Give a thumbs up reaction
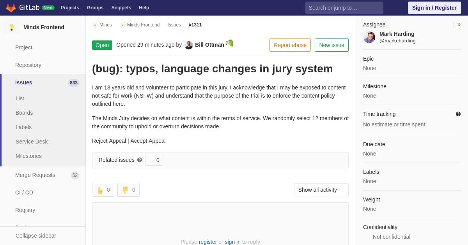468x245 pixels. click(x=103, y=190)
